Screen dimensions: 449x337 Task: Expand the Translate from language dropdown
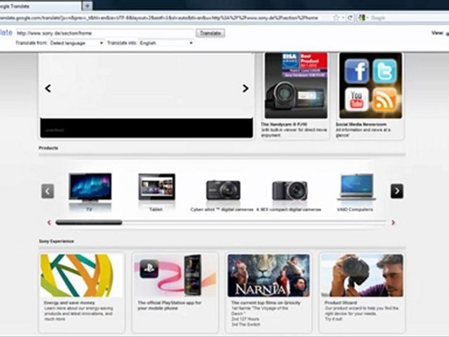coord(76,43)
